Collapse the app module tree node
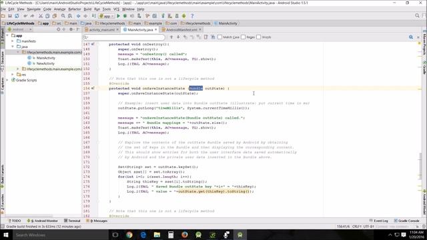Image resolution: width=427 pixels, height=240 pixels. coord(7,35)
